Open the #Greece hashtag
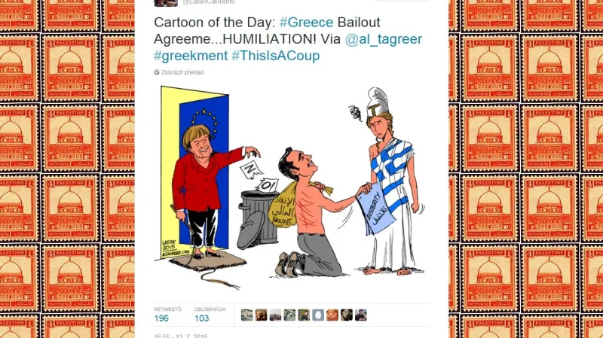The image size is (603, 338). tap(306, 23)
